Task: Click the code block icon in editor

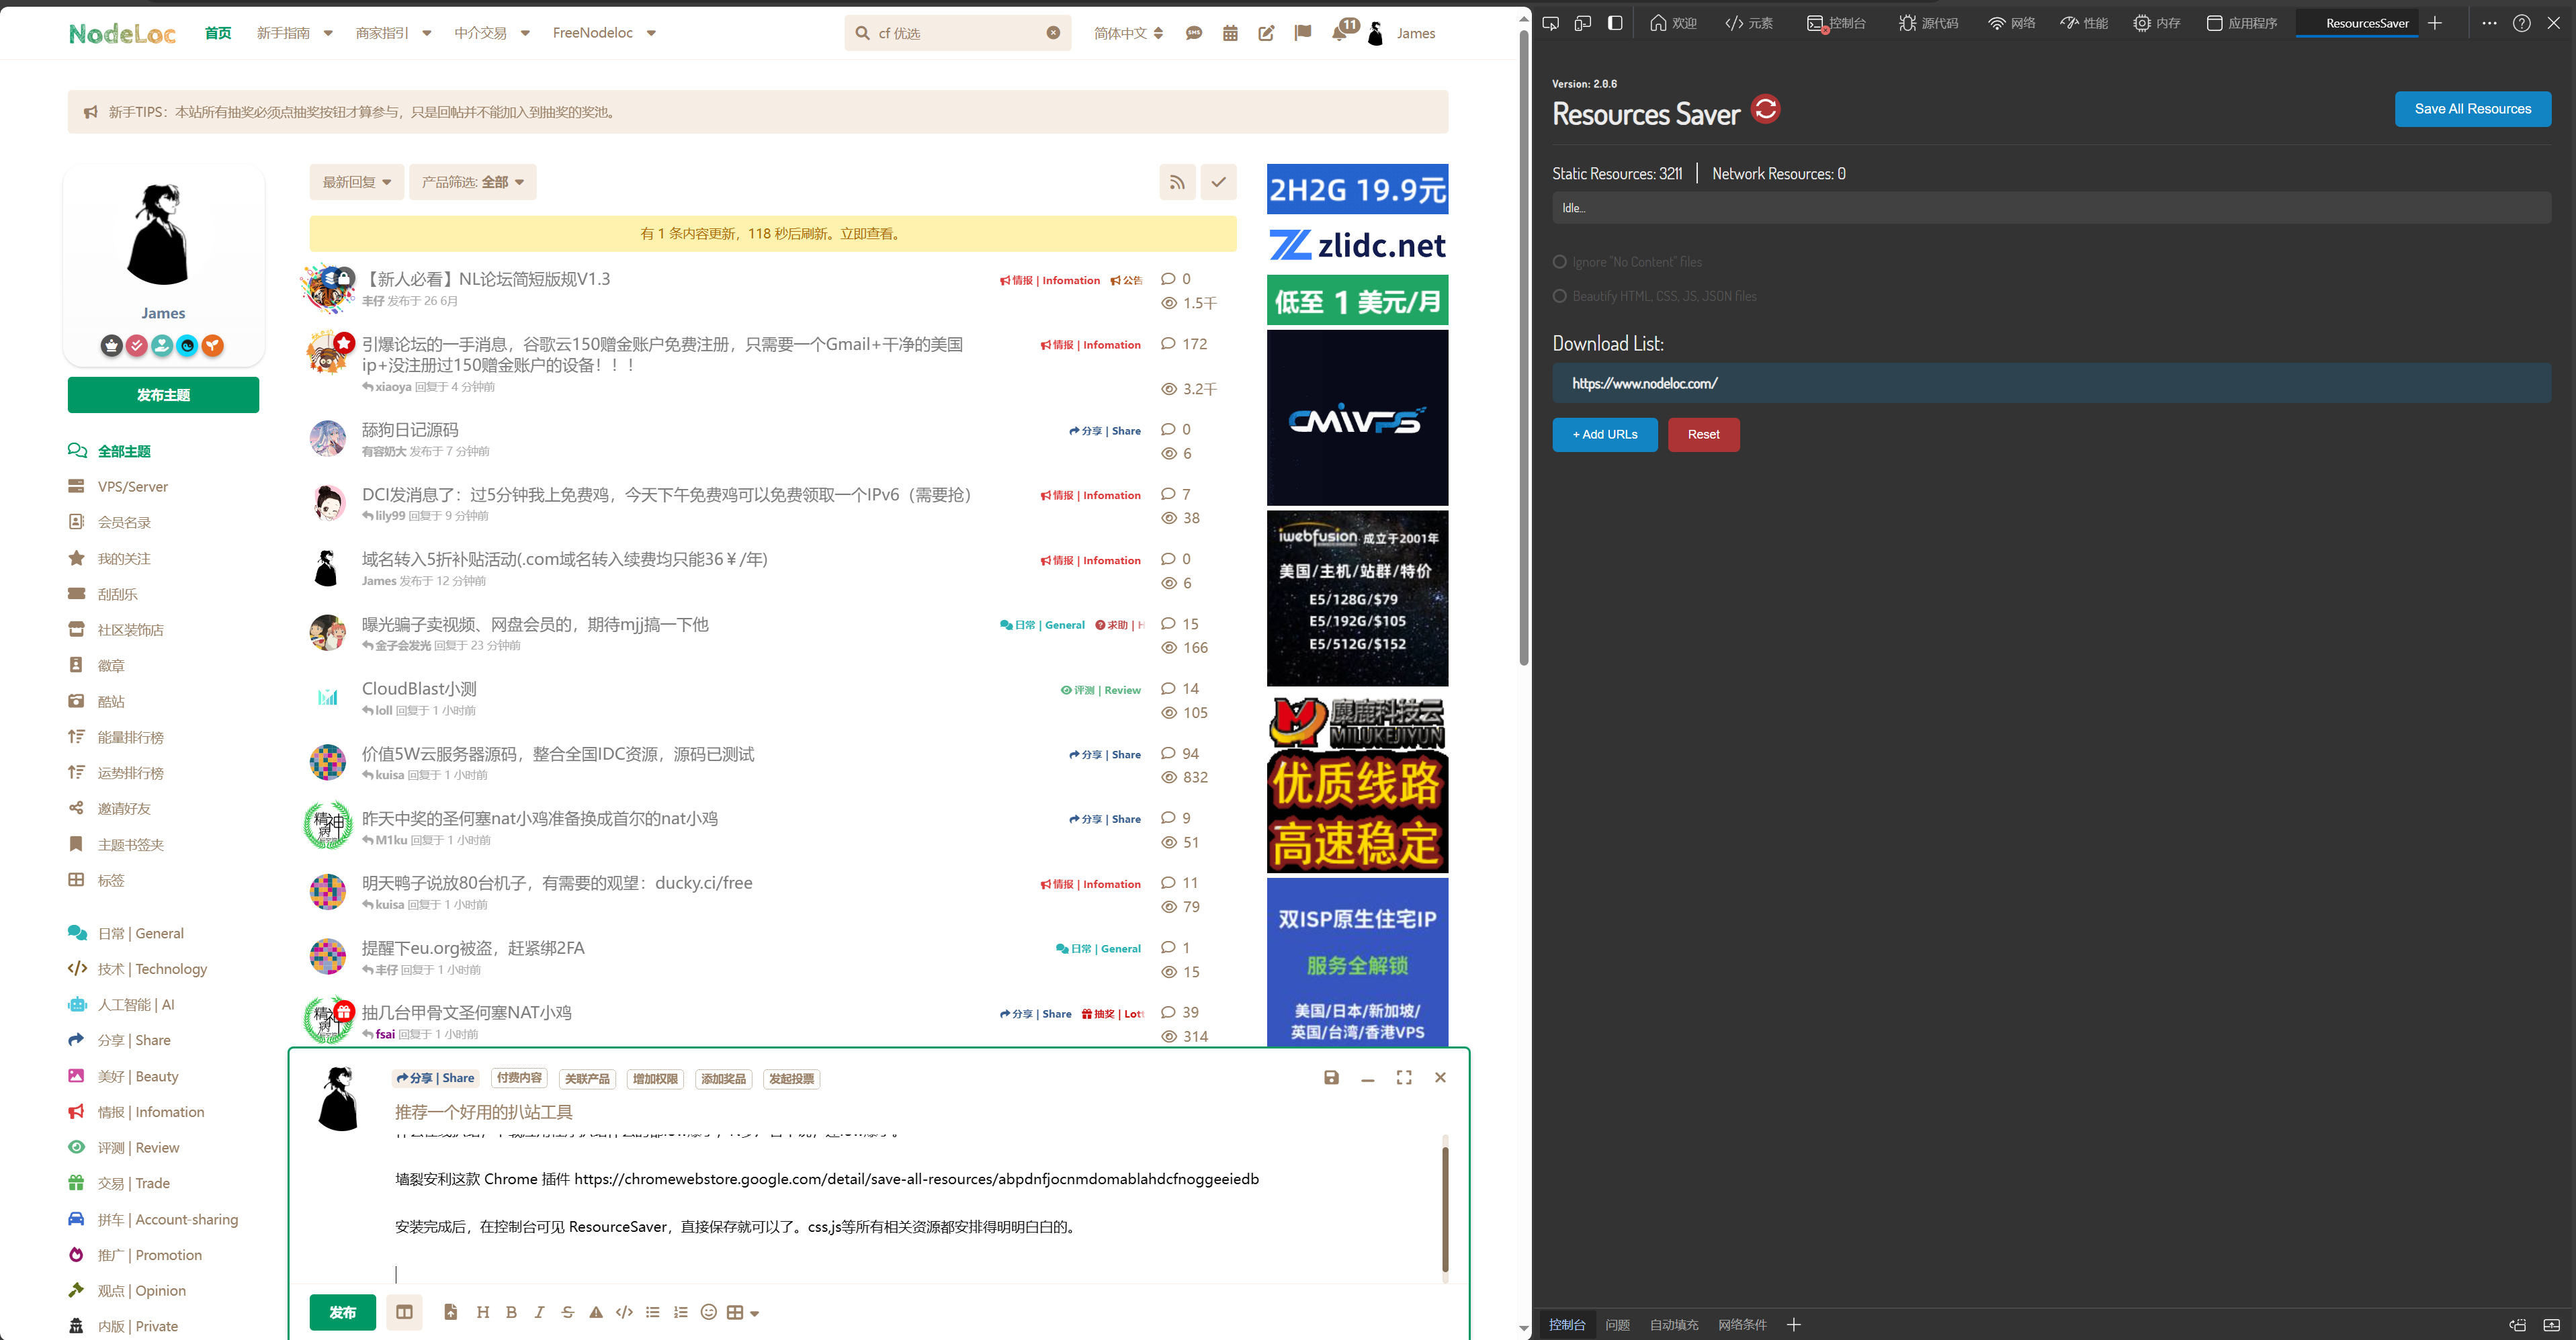Action: coord(624,1311)
